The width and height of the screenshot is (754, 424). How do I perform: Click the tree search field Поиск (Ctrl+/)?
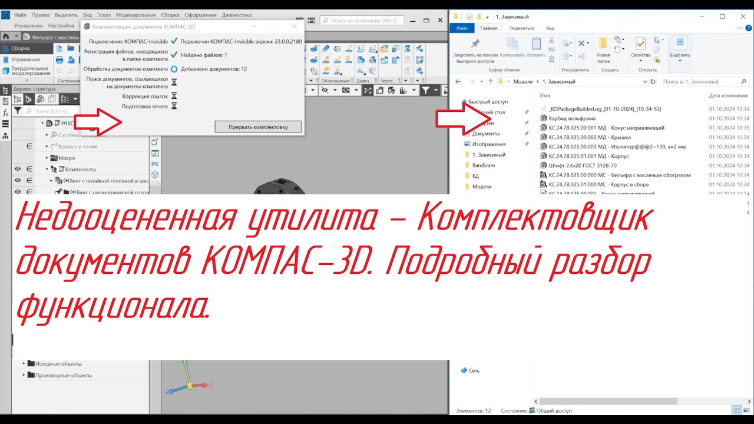tap(53, 111)
